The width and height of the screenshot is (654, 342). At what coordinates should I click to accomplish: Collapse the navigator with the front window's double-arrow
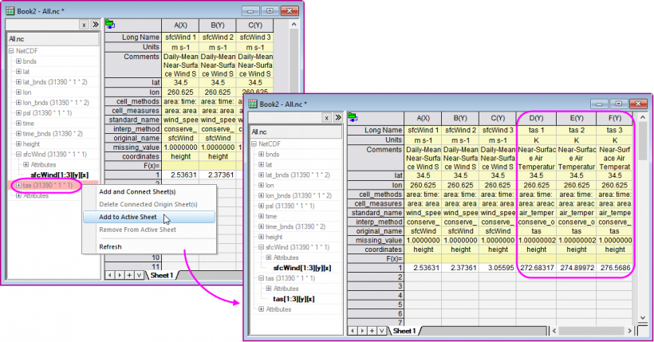point(337,117)
